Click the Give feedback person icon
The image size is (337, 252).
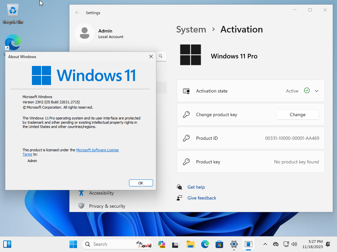(179, 198)
